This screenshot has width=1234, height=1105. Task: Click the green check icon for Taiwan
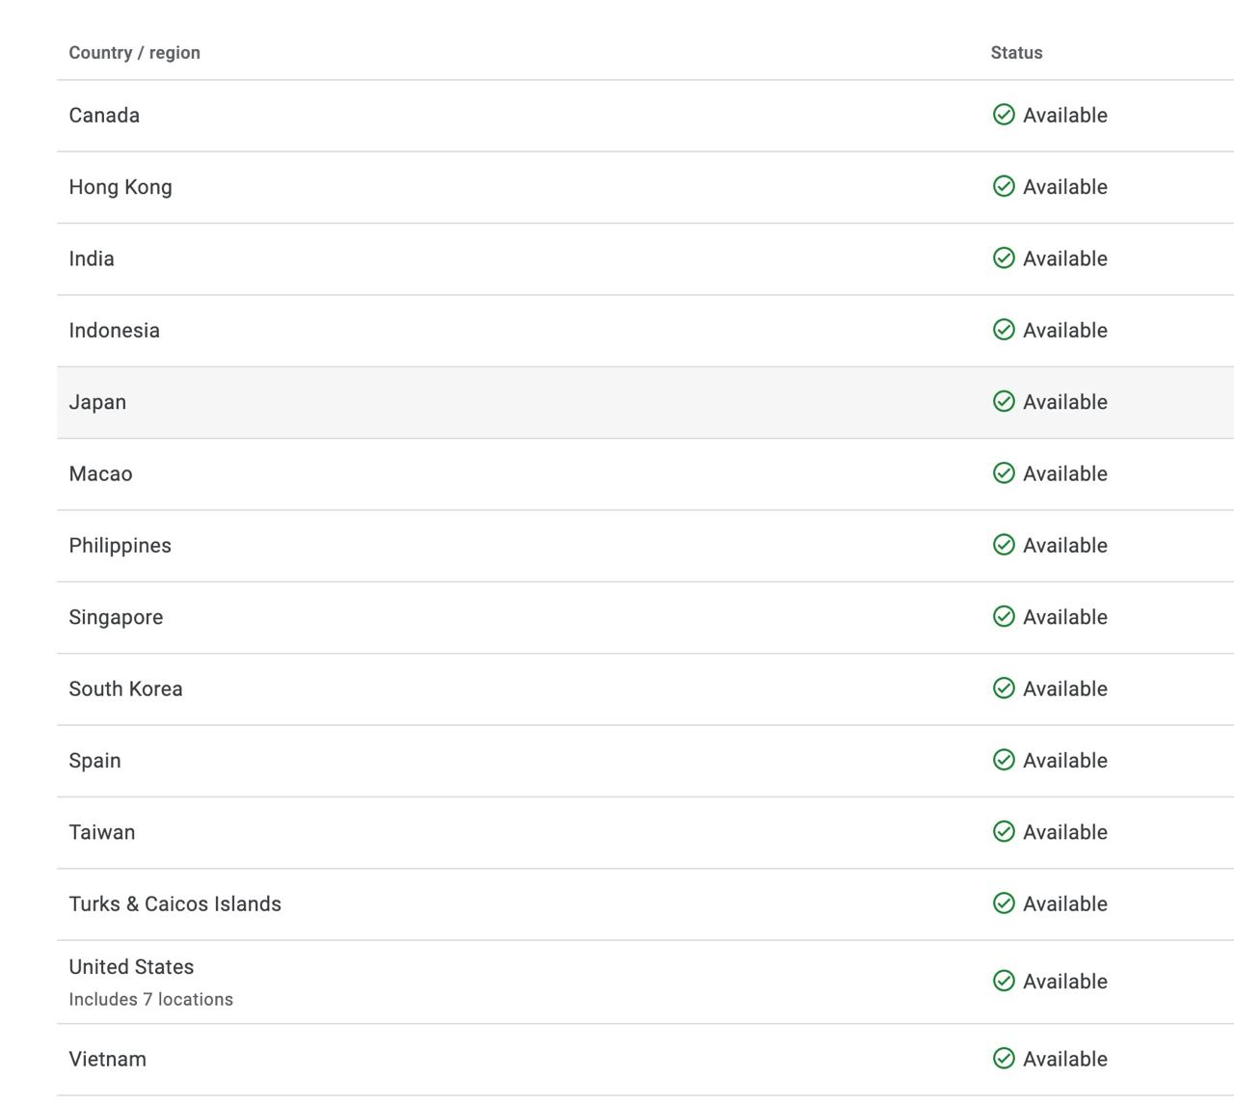(x=1004, y=831)
